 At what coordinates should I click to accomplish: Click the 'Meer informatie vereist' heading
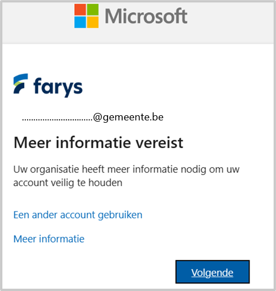pos(98,142)
